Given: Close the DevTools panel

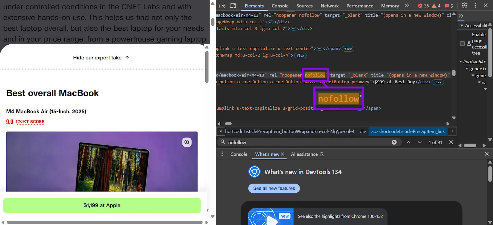Looking at the screenshot, I should click(486, 6).
